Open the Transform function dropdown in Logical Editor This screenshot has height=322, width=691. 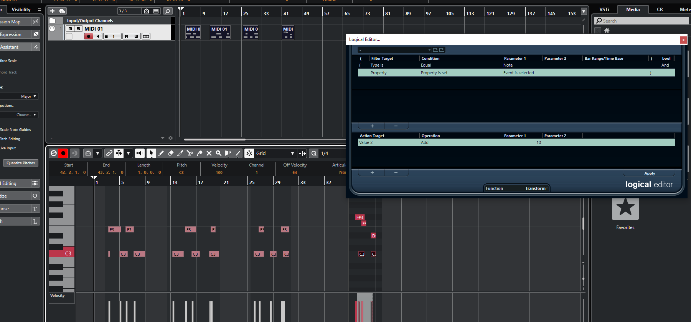pyautogui.click(x=536, y=188)
